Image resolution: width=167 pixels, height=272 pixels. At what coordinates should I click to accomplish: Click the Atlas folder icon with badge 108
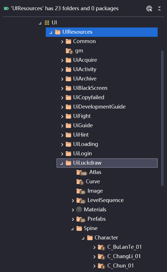tap(81, 173)
